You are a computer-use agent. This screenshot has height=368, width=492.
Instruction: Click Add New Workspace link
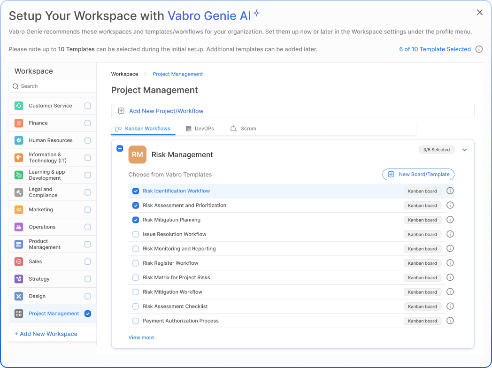pyautogui.click(x=46, y=334)
